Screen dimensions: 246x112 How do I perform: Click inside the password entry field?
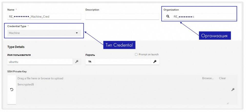point(122,62)
